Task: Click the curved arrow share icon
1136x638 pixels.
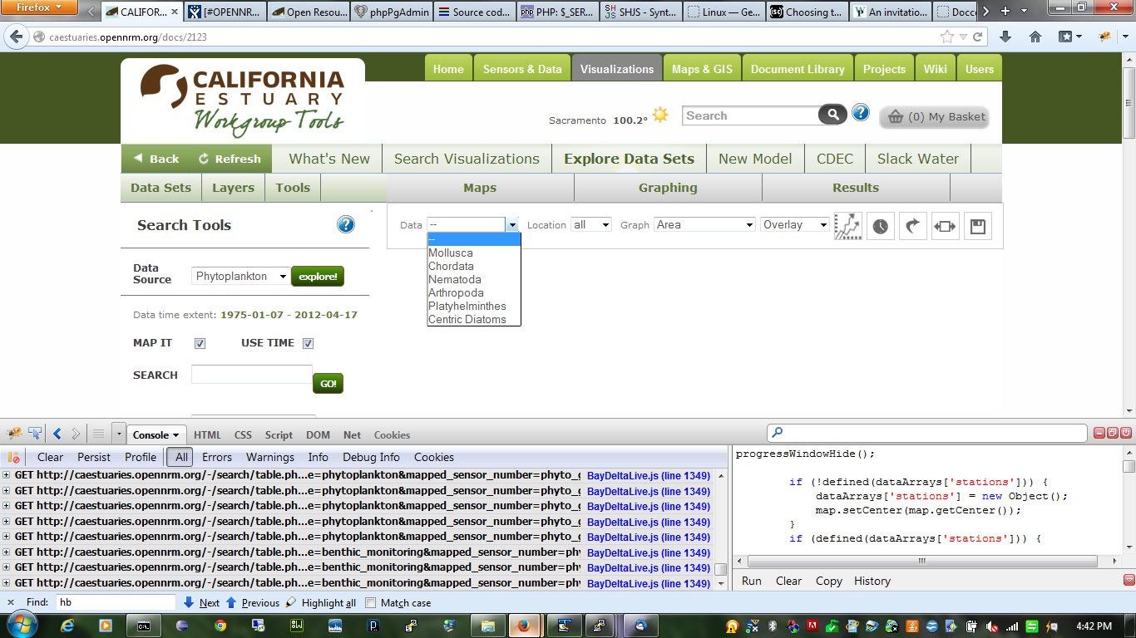Action: coord(912,226)
